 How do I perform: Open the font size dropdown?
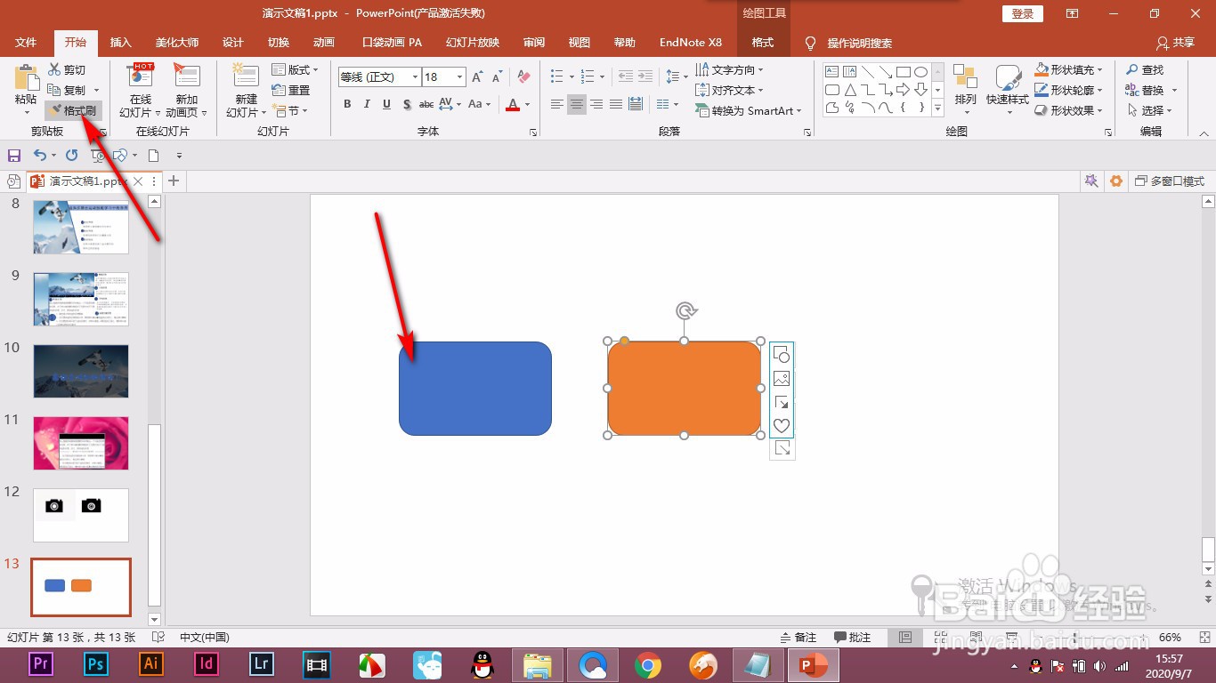(x=459, y=77)
